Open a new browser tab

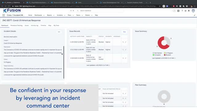click(150, 2)
